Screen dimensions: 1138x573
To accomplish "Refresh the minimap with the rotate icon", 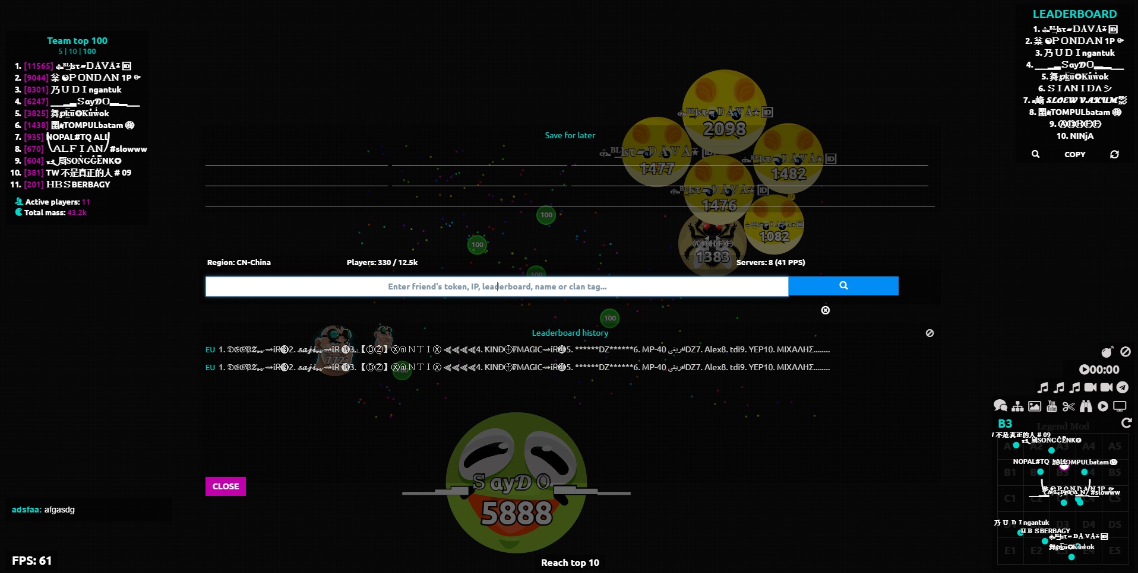I will [x=1126, y=423].
